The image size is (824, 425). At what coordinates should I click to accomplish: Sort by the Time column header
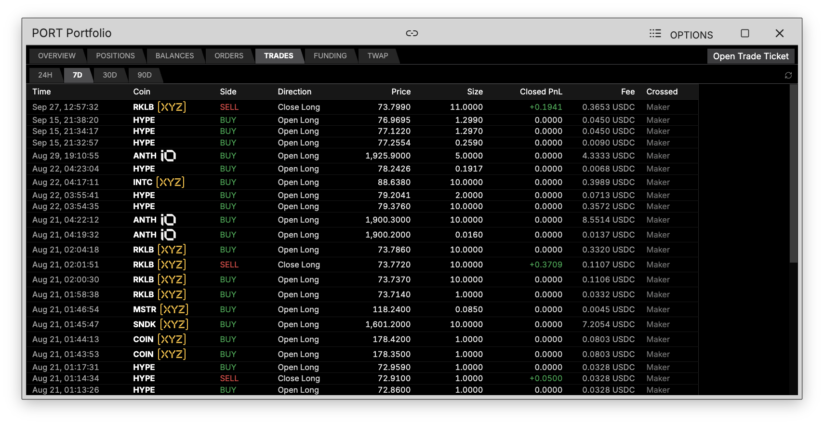coord(41,92)
